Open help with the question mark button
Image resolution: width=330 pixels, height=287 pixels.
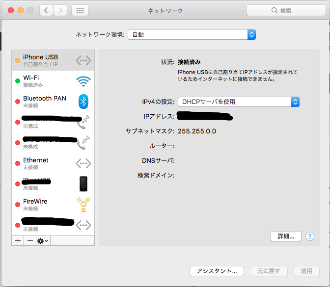click(310, 236)
